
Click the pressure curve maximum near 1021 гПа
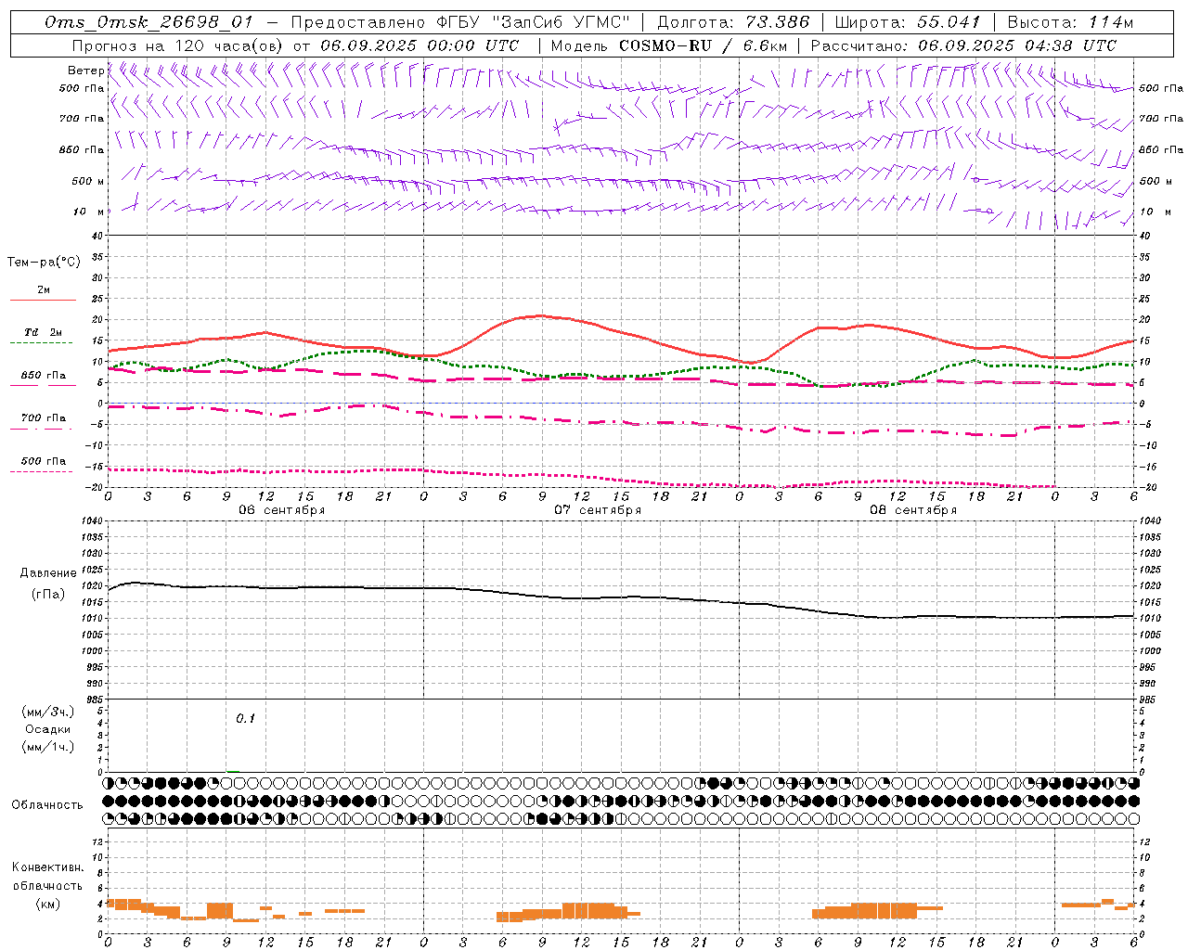click(x=135, y=583)
